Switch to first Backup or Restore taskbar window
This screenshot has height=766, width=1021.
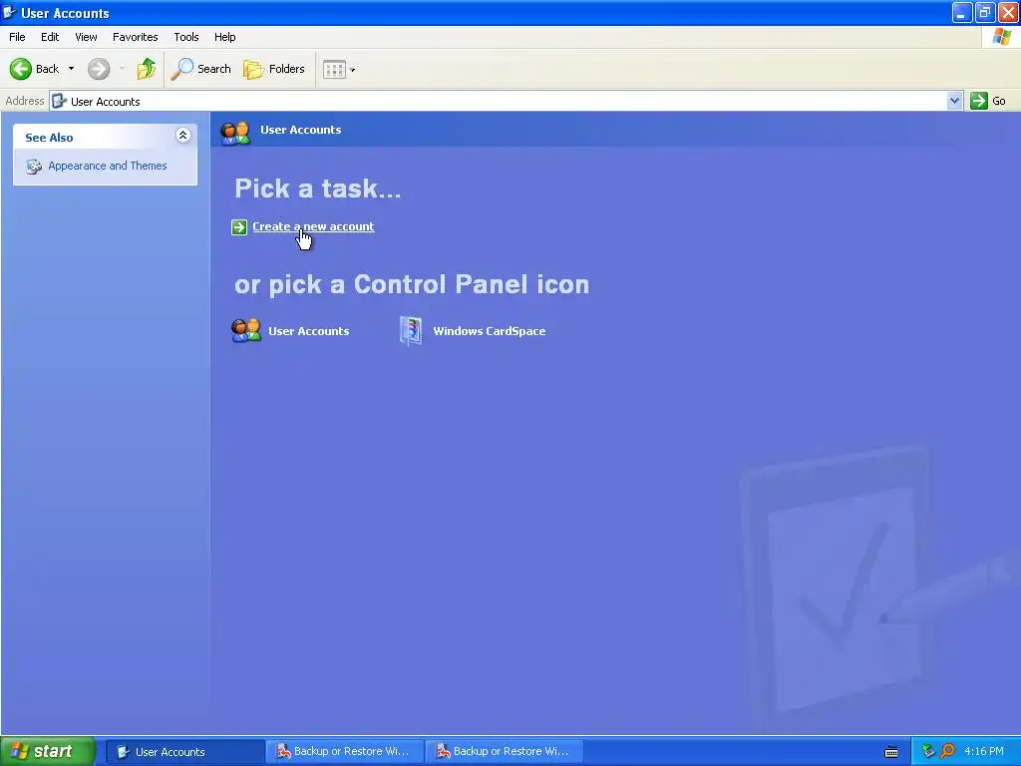[x=344, y=752]
